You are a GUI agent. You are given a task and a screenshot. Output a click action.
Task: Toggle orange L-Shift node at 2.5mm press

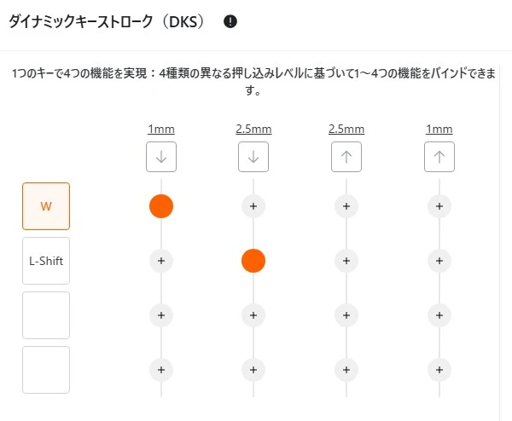tap(253, 261)
